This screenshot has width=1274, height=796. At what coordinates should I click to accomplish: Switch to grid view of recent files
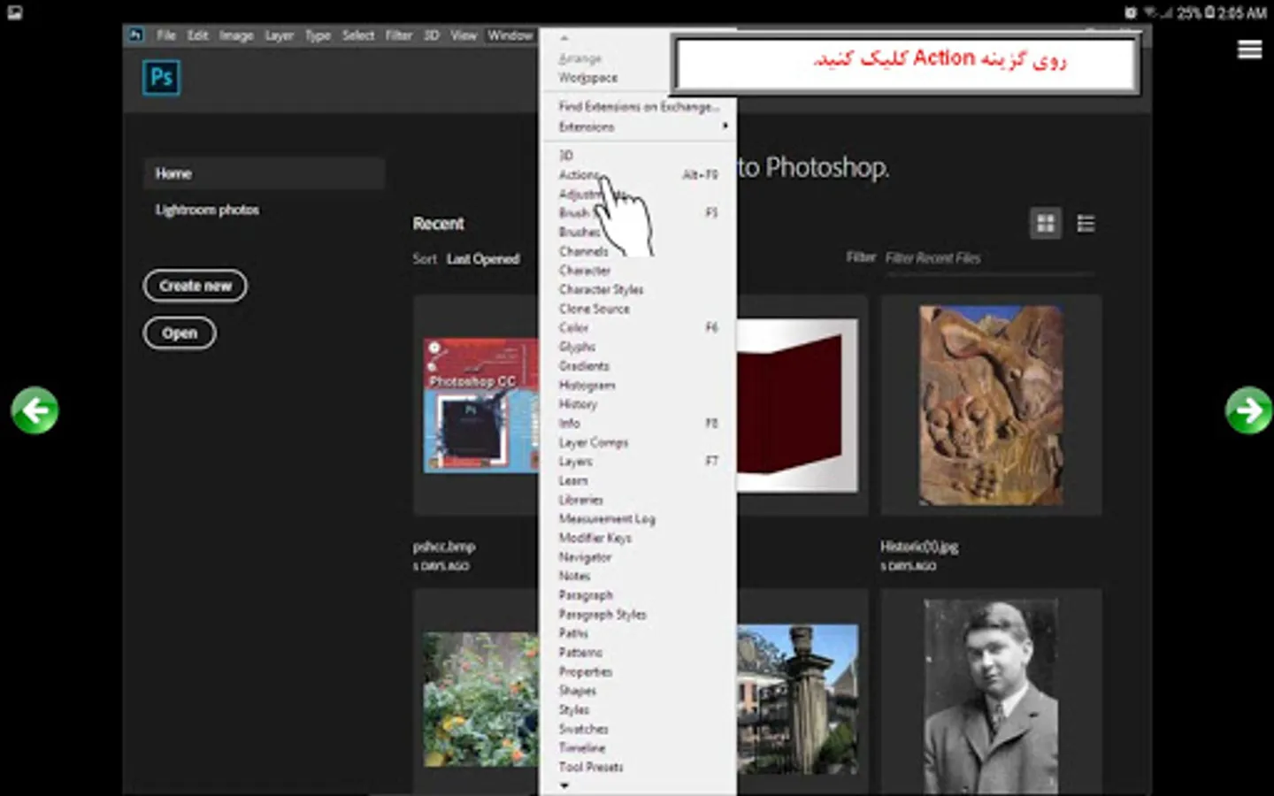(x=1046, y=224)
